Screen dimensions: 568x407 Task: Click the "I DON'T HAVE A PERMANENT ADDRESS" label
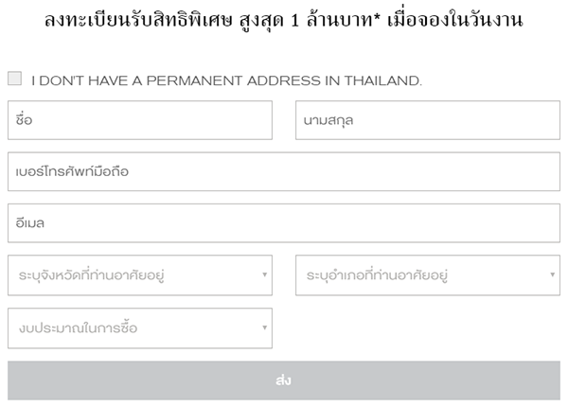[x=226, y=81]
